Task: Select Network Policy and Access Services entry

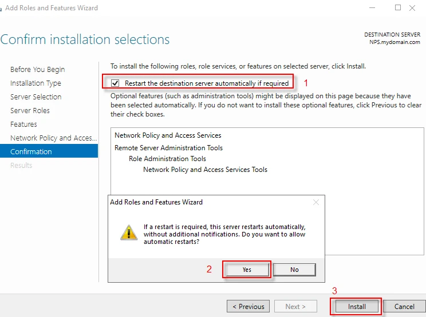Action: tap(168, 135)
